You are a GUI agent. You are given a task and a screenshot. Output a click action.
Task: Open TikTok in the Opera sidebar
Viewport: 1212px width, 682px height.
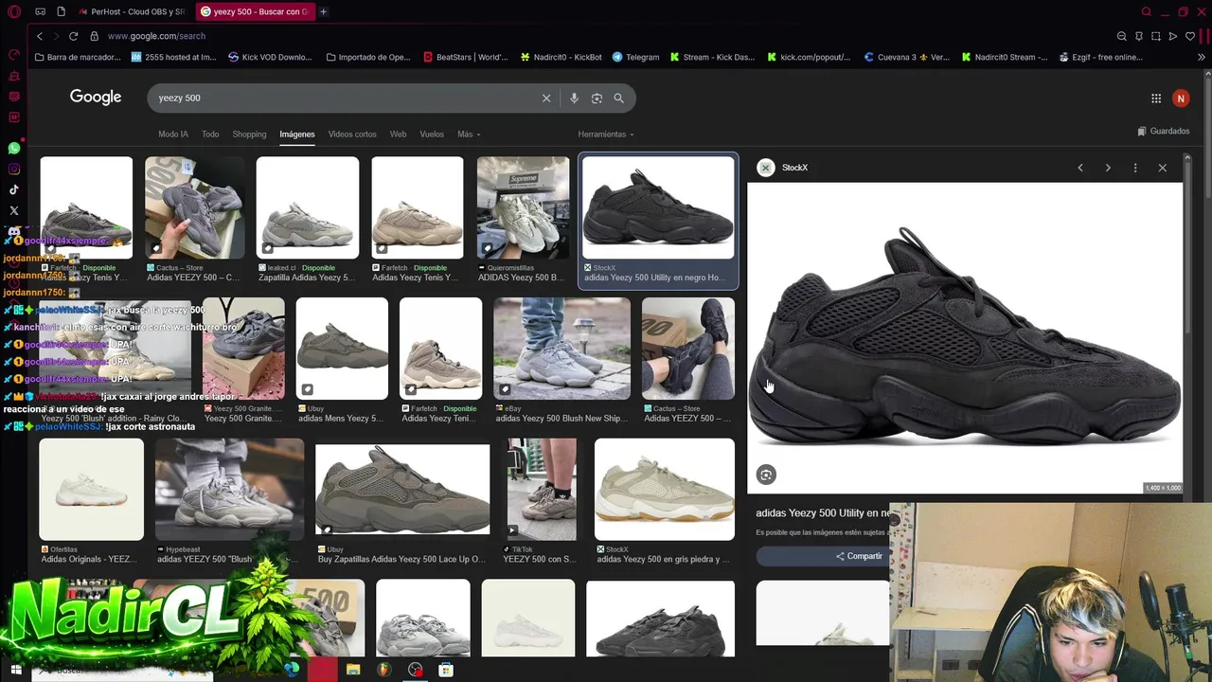pyautogui.click(x=14, y=190)
